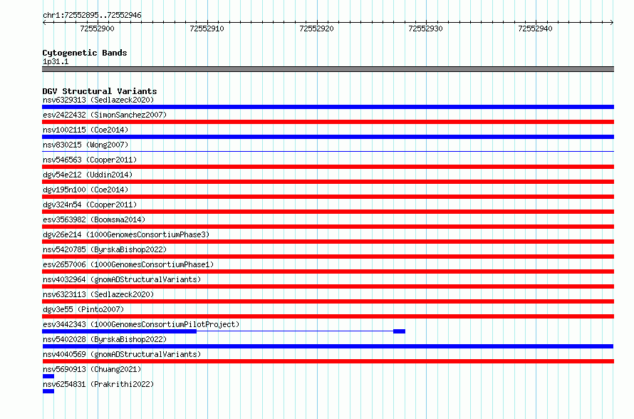Click the 1p31.1 band label

tap(56, 61)
